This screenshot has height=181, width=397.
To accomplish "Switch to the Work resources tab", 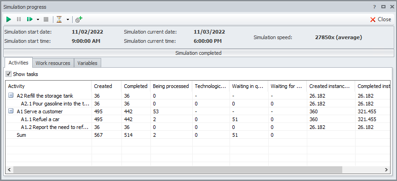I will [53, 63].
